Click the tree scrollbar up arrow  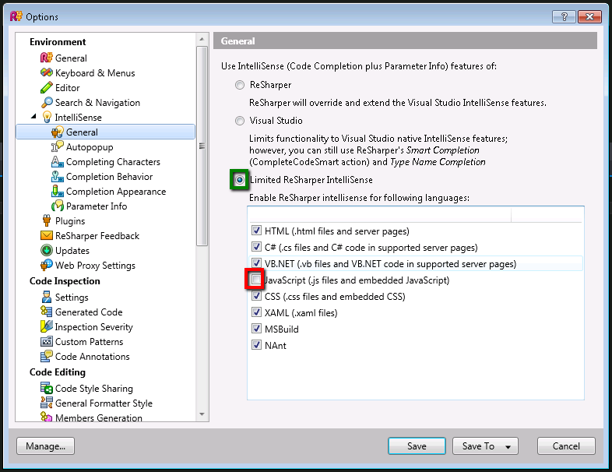(x=202, y=39)
